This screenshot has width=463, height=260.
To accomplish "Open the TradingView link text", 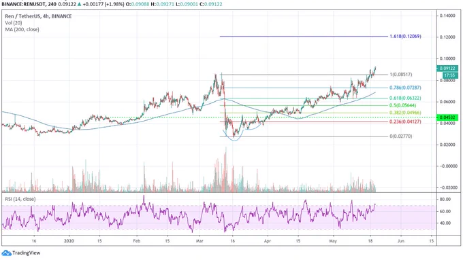I will pyautogui.click(x=27, y=253).
